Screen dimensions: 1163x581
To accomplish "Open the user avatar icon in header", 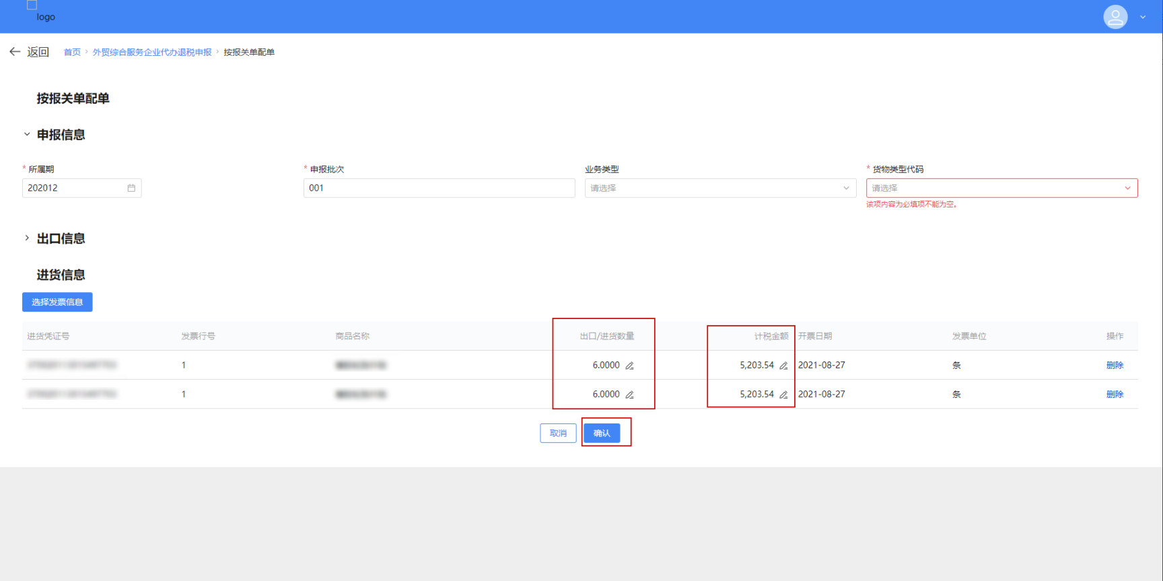I will [1115, 17].
